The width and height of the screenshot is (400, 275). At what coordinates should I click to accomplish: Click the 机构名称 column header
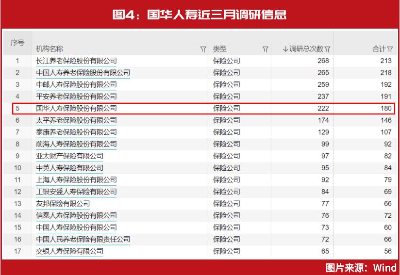(50, 49)
